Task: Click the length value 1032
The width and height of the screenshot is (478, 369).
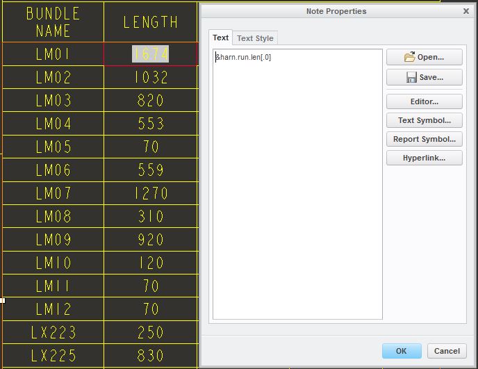Action: tap(151, 77)
